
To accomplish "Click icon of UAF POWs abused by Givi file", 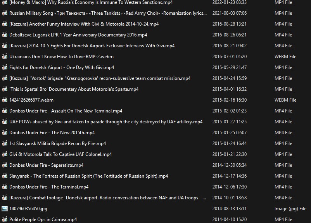I will click(5, 122).
